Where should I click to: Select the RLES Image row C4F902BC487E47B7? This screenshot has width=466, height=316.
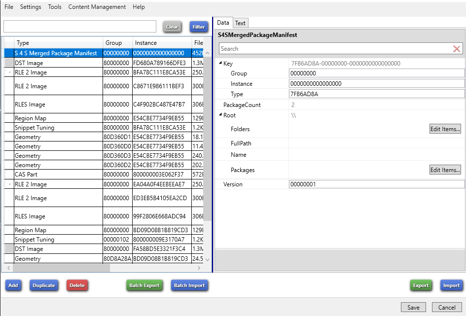pyautogui.click(x=104, y=104)
